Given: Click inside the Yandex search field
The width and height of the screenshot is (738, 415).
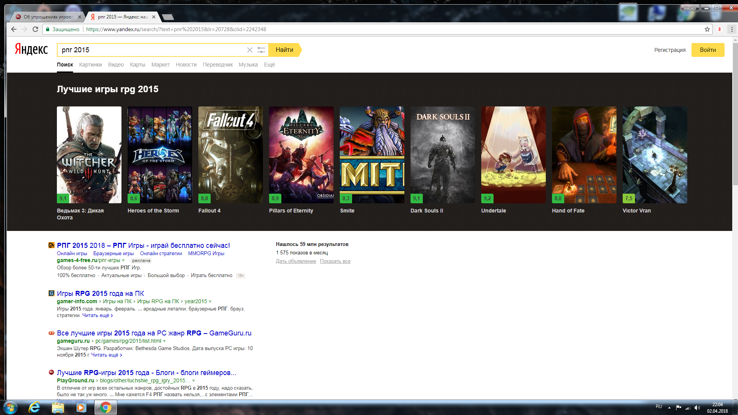Looking at the screenshot, I should [x=150, y=50].
